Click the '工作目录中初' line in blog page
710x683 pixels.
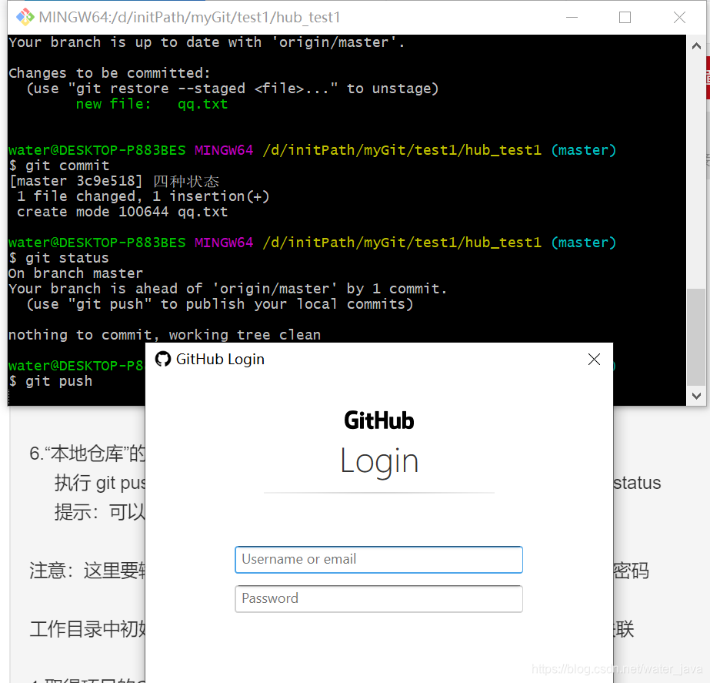[x=88, y=629]
